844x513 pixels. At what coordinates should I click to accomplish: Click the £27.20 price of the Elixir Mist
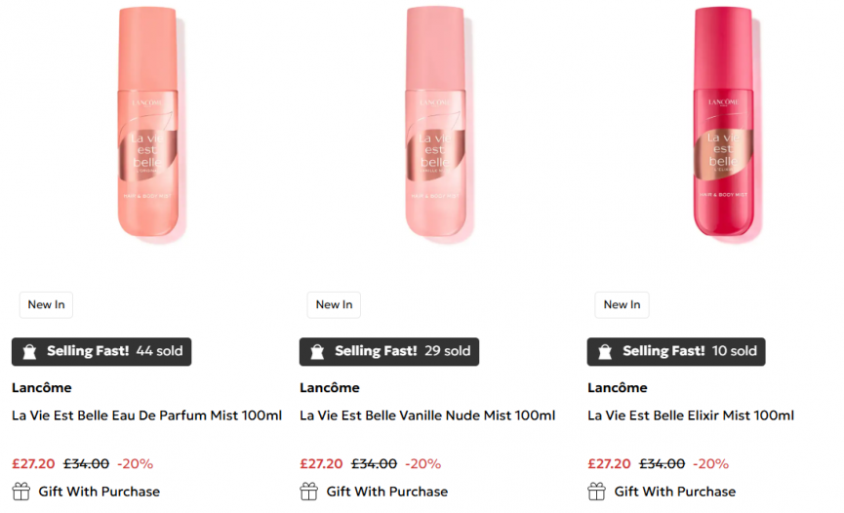[609, 464]
